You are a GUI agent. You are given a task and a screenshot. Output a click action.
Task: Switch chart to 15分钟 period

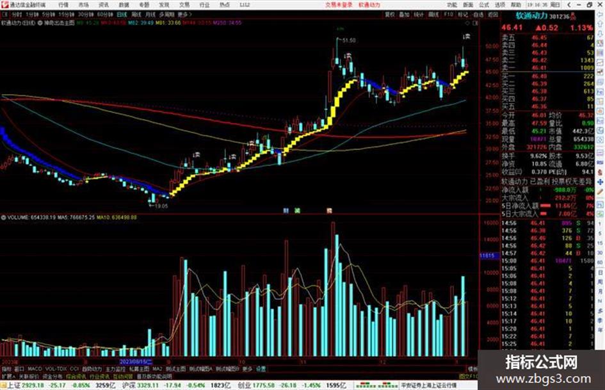(x=66, y=14)
